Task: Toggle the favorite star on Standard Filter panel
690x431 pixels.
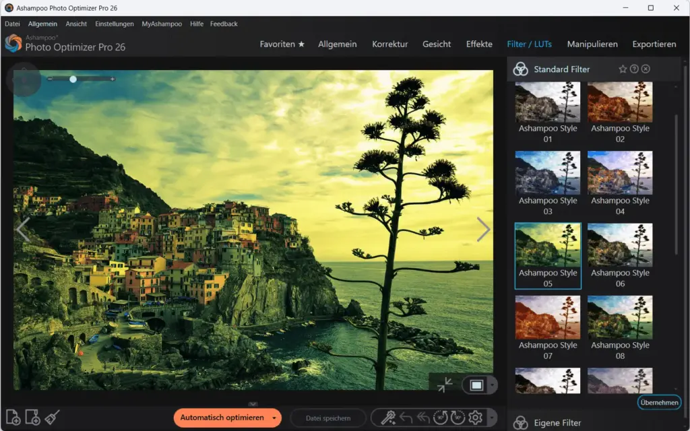Action: [x=622, y=69]
